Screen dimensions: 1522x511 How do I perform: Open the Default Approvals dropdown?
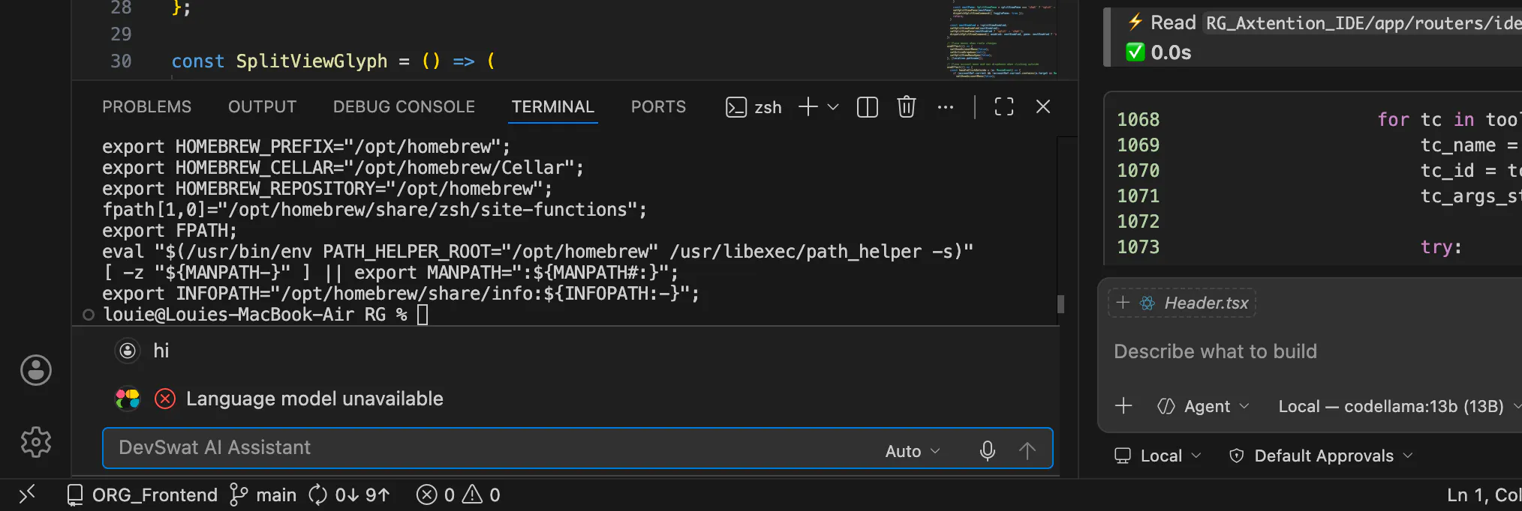[x=1321, y=456]
